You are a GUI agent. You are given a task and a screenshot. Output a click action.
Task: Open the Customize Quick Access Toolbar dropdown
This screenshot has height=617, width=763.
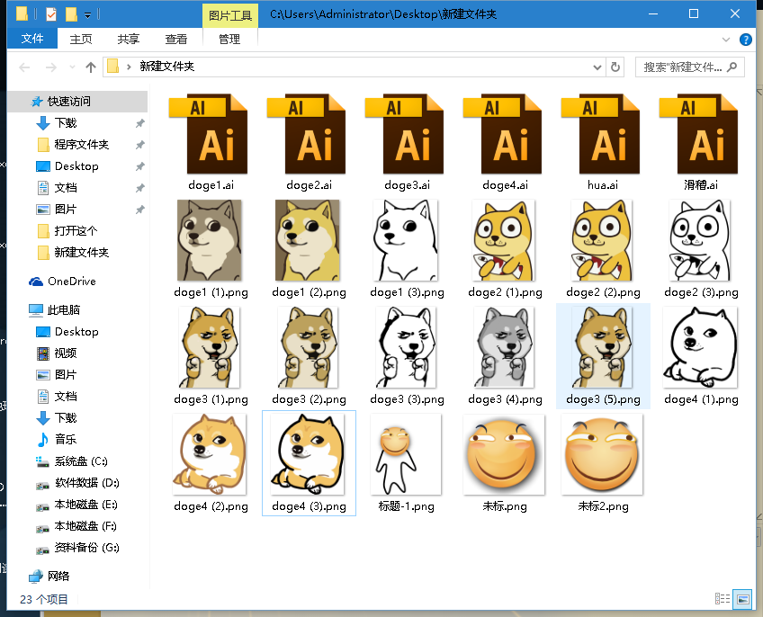pyautogui.click(x=87, y=15)
